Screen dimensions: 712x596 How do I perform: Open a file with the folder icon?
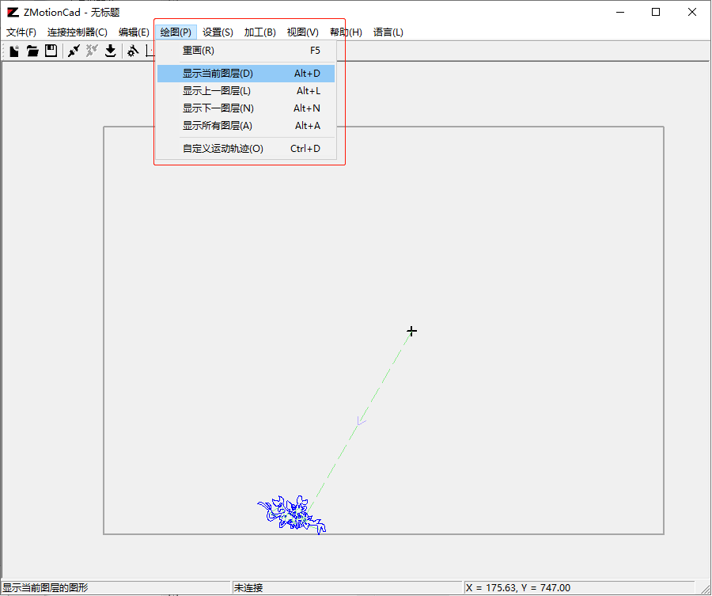pyautogui.click(x=32, y=51)
